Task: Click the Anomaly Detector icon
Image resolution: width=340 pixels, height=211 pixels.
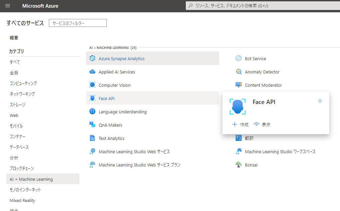Action: pos(239,71)
